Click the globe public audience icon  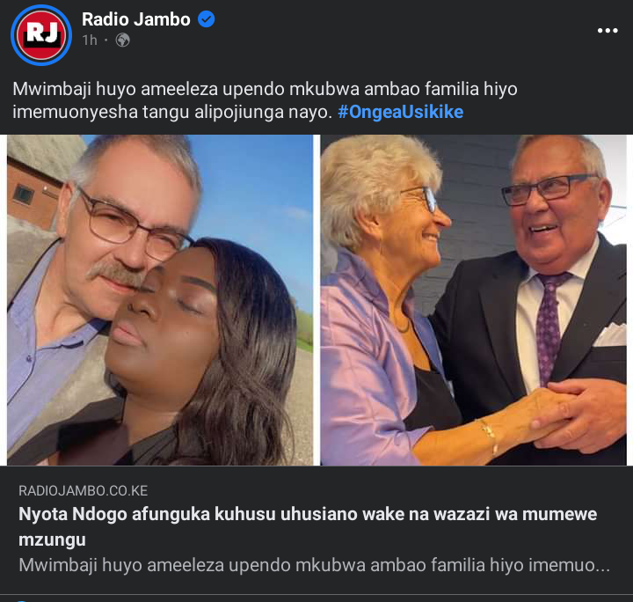pos(123,40)
